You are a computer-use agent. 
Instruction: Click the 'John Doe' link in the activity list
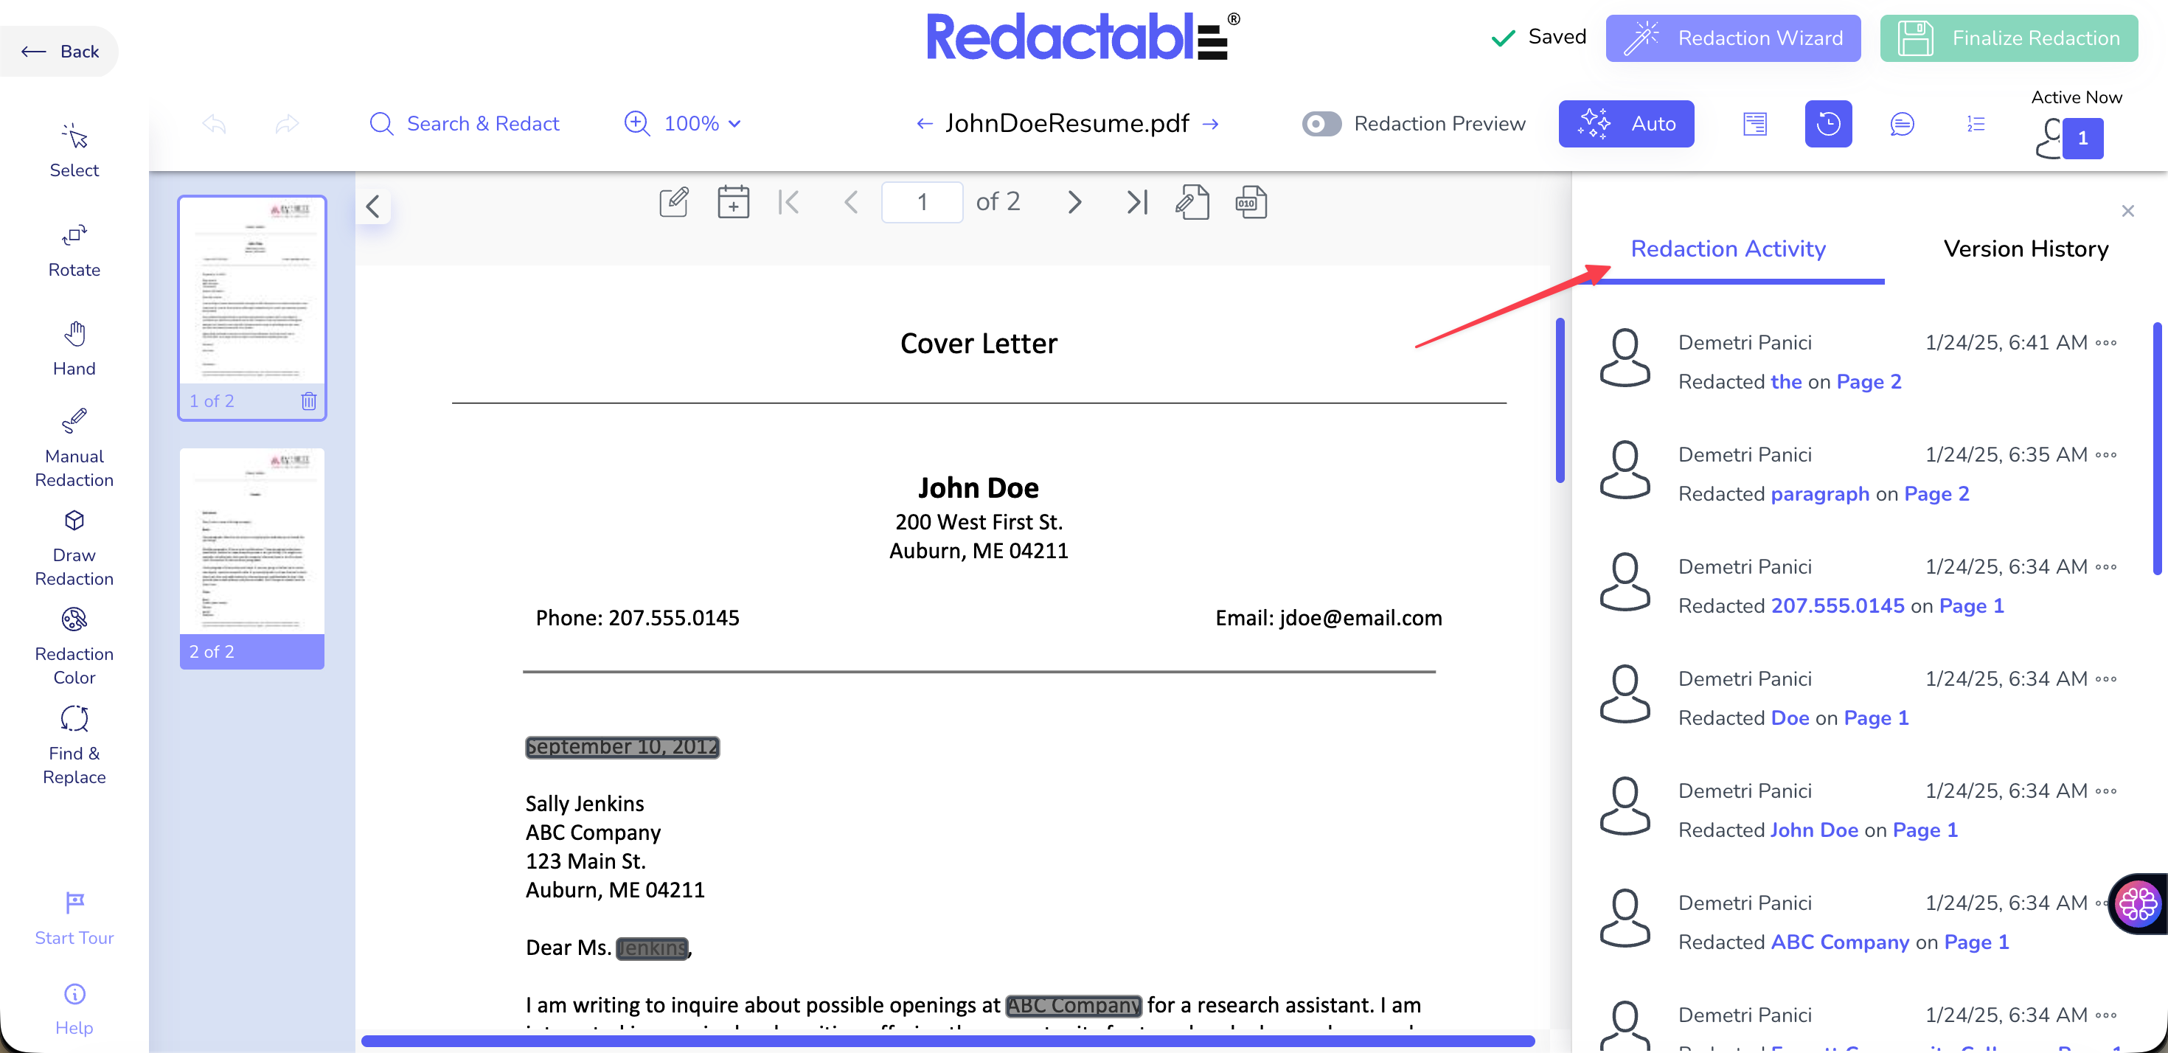1815,830
